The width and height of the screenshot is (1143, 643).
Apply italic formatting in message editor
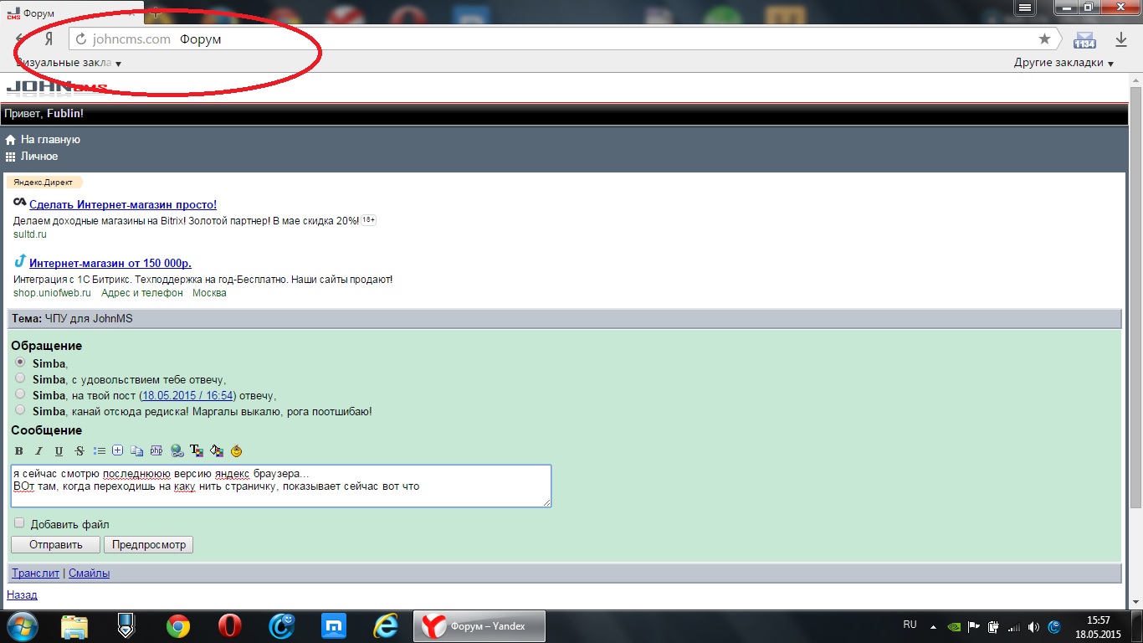click(38, 451)
